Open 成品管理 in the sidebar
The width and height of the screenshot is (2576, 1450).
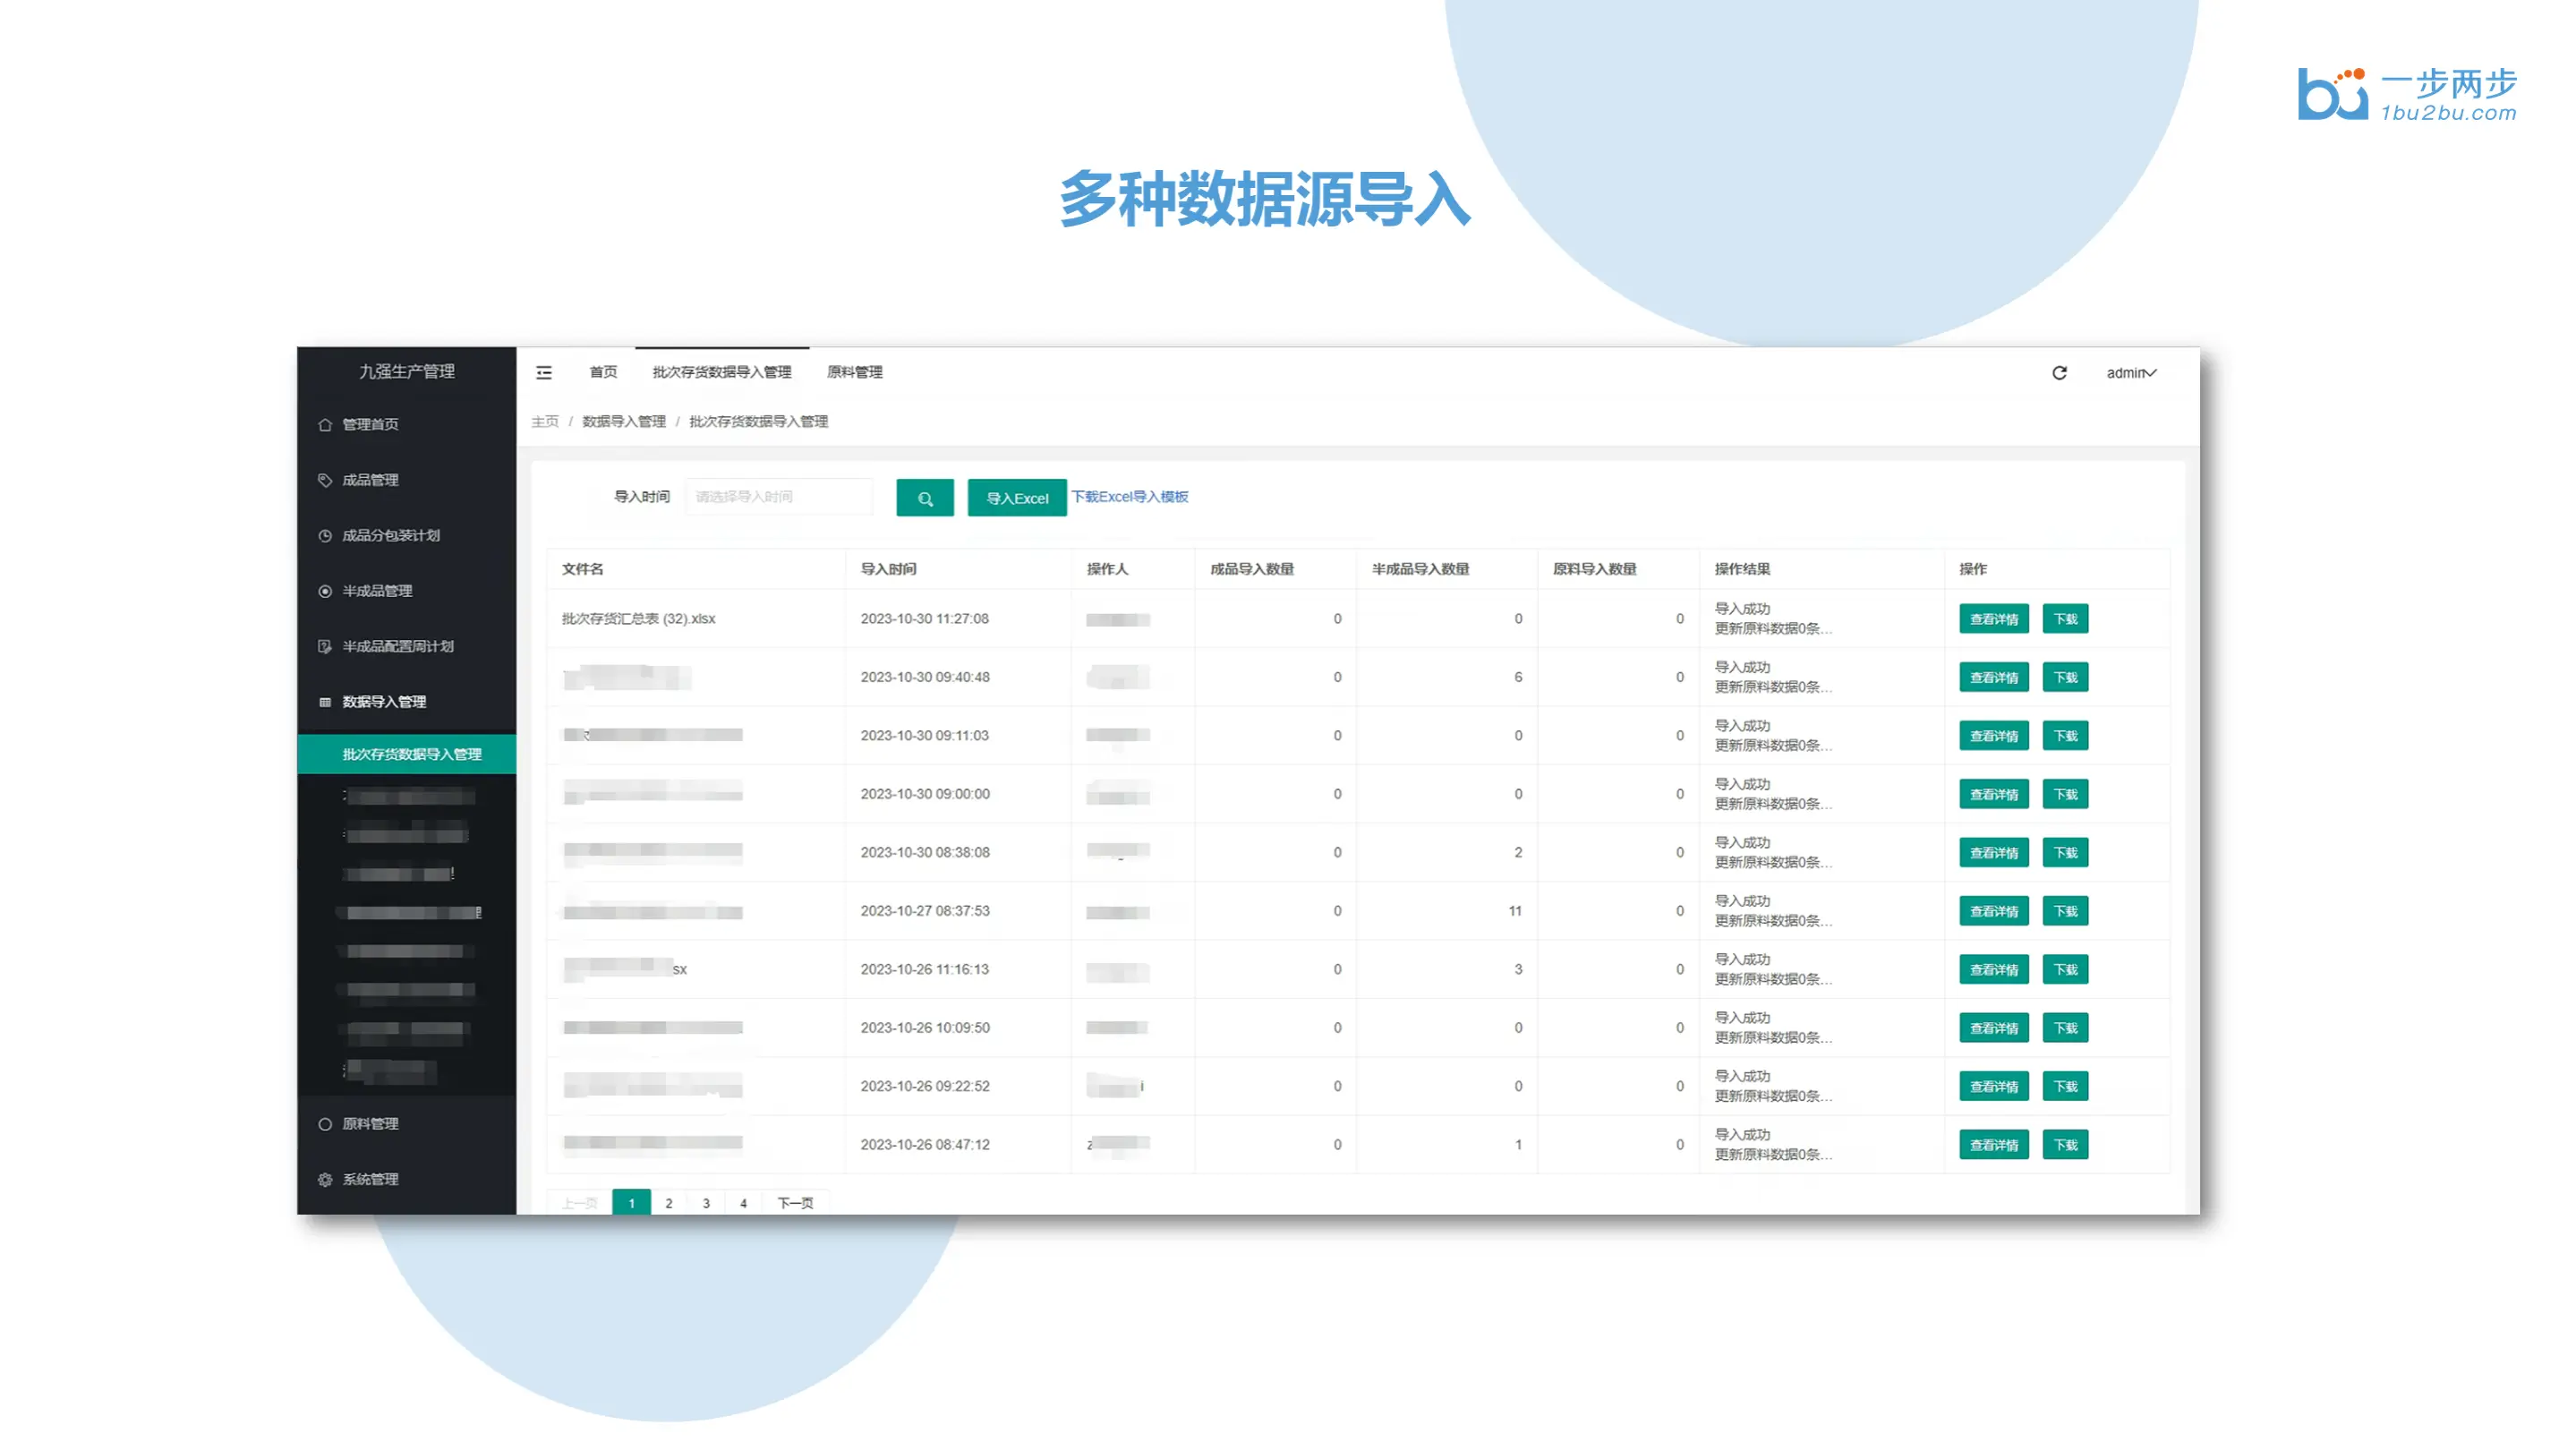[370, 480]
